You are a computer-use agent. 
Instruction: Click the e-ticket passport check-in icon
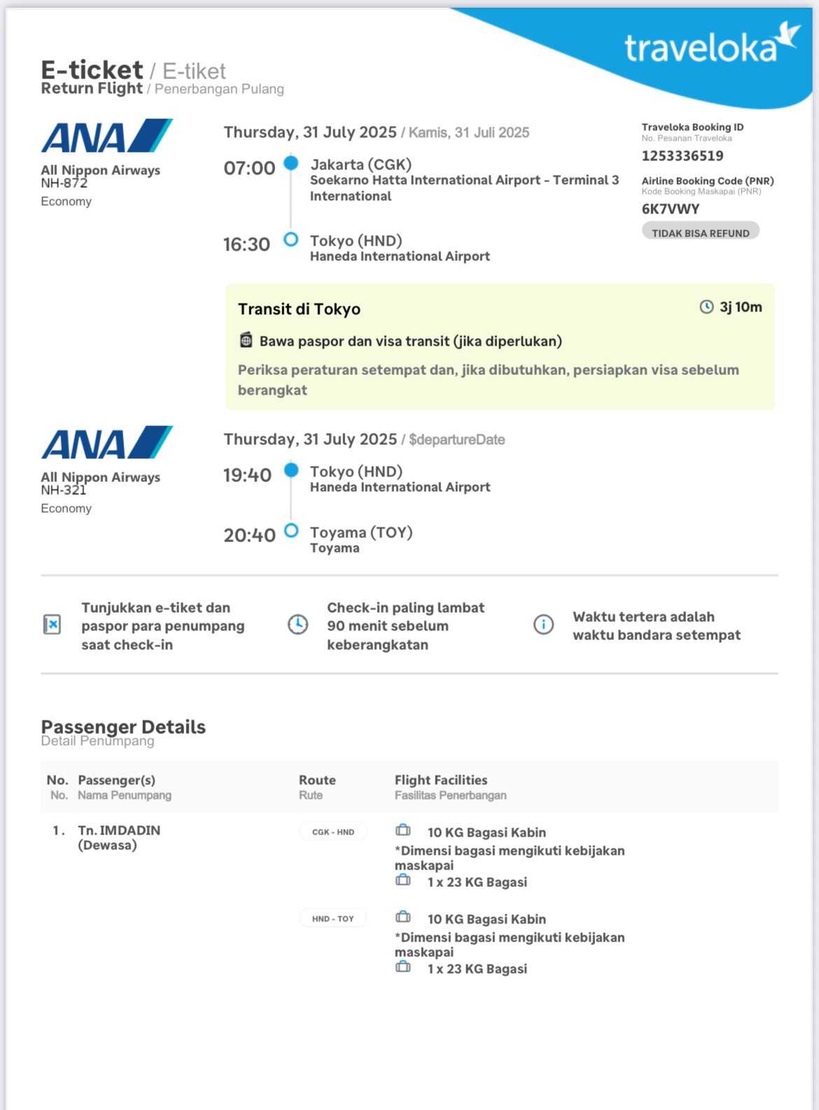tap(52, 625)
